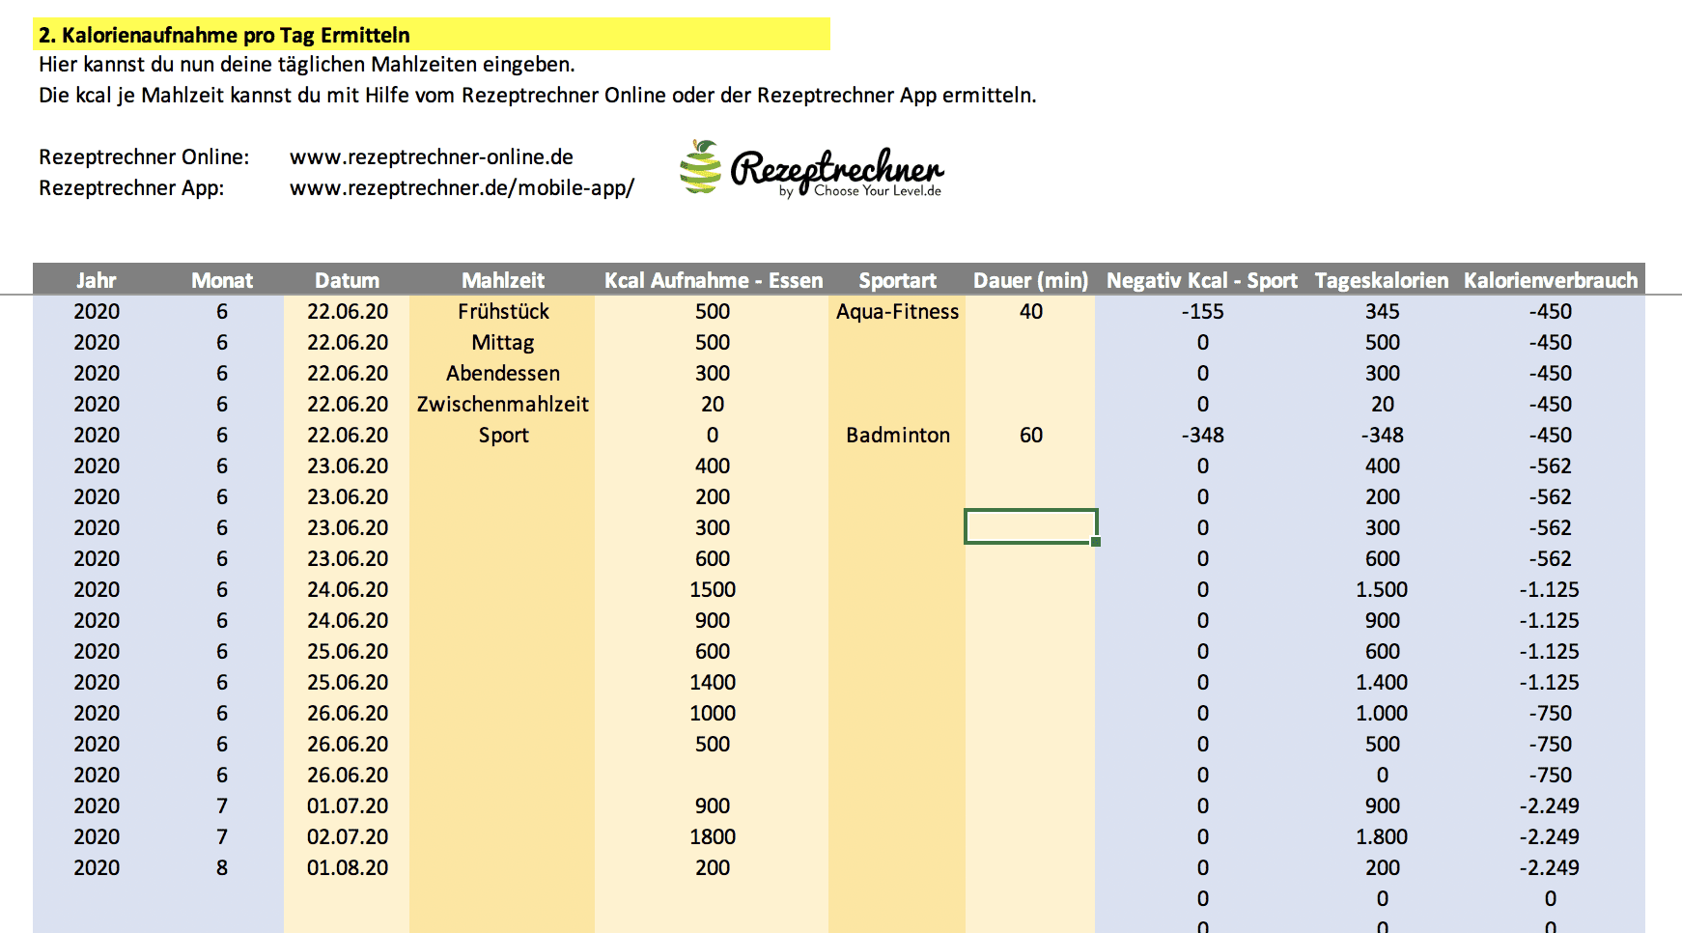Select the duration cell showing 40
Screen dimensions: 1682x933
(1030, 311)
